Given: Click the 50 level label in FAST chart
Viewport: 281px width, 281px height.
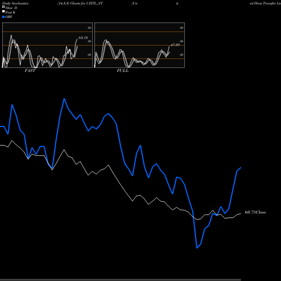Looking at the screenshot, I should click(x=89, y=41).
